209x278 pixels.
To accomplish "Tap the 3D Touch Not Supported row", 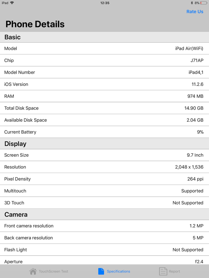I will (x=104, y=203).
